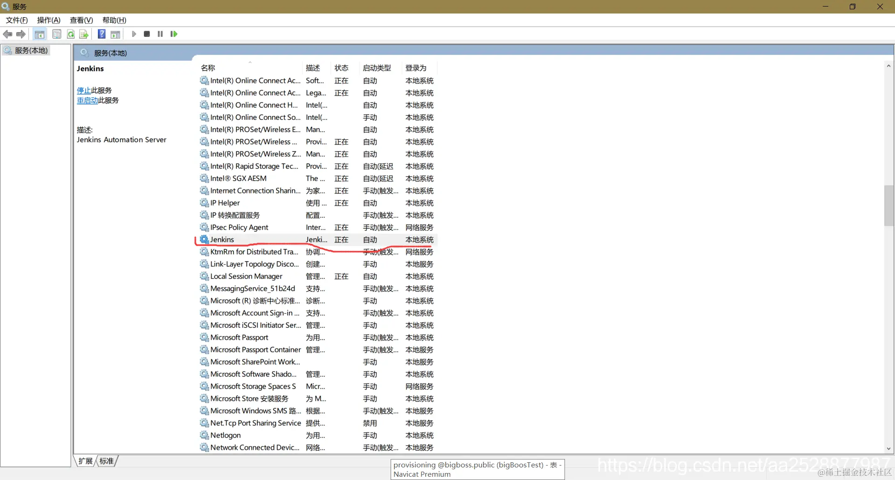Toggle the show/hide console tree icon
The width and height of the screenshot is (895, 480).
(40, 34)
